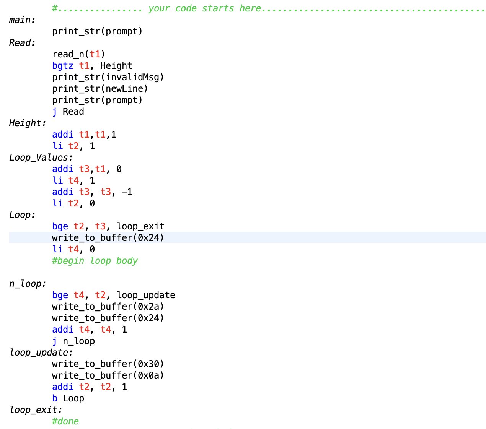Click the print_str(invalidMsg) line
Screen dimensions: 486x429
(x=108, y=77)
